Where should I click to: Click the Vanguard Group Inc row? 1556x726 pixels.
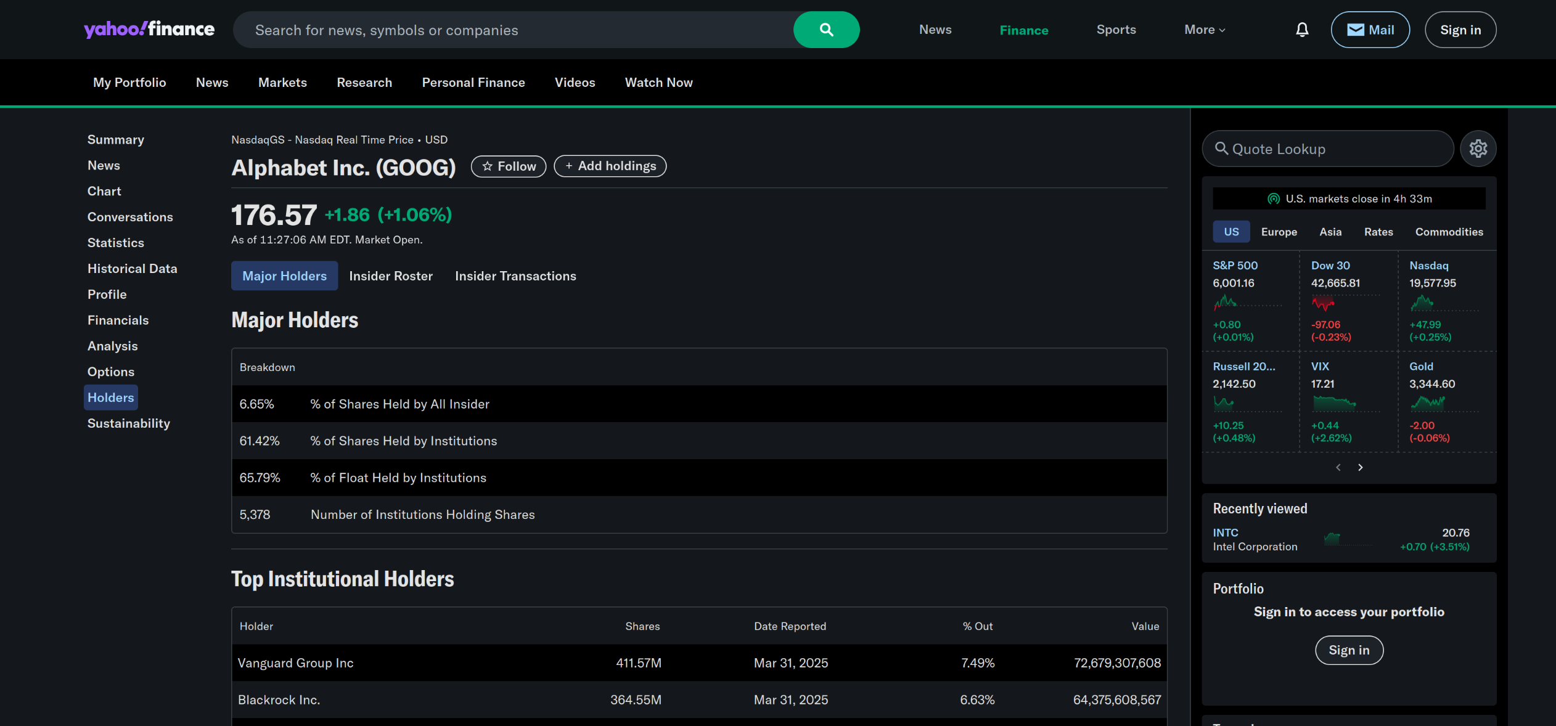(699, 663)
